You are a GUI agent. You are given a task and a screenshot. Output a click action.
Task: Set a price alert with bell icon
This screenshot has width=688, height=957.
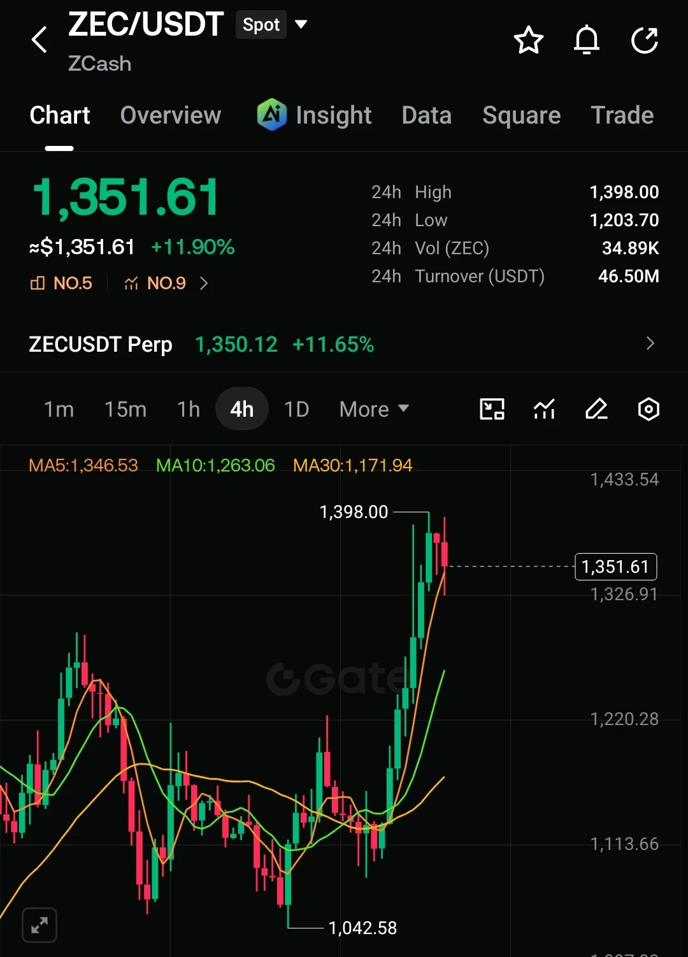pos(587,40)
